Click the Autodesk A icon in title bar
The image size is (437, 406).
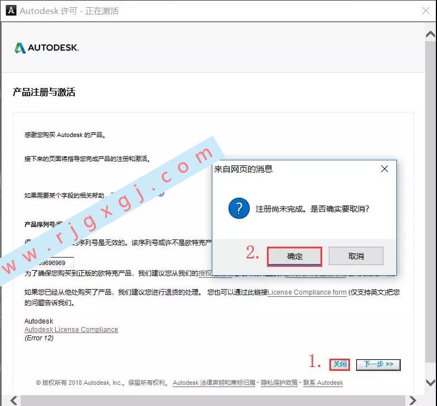(x=11, y=11)
